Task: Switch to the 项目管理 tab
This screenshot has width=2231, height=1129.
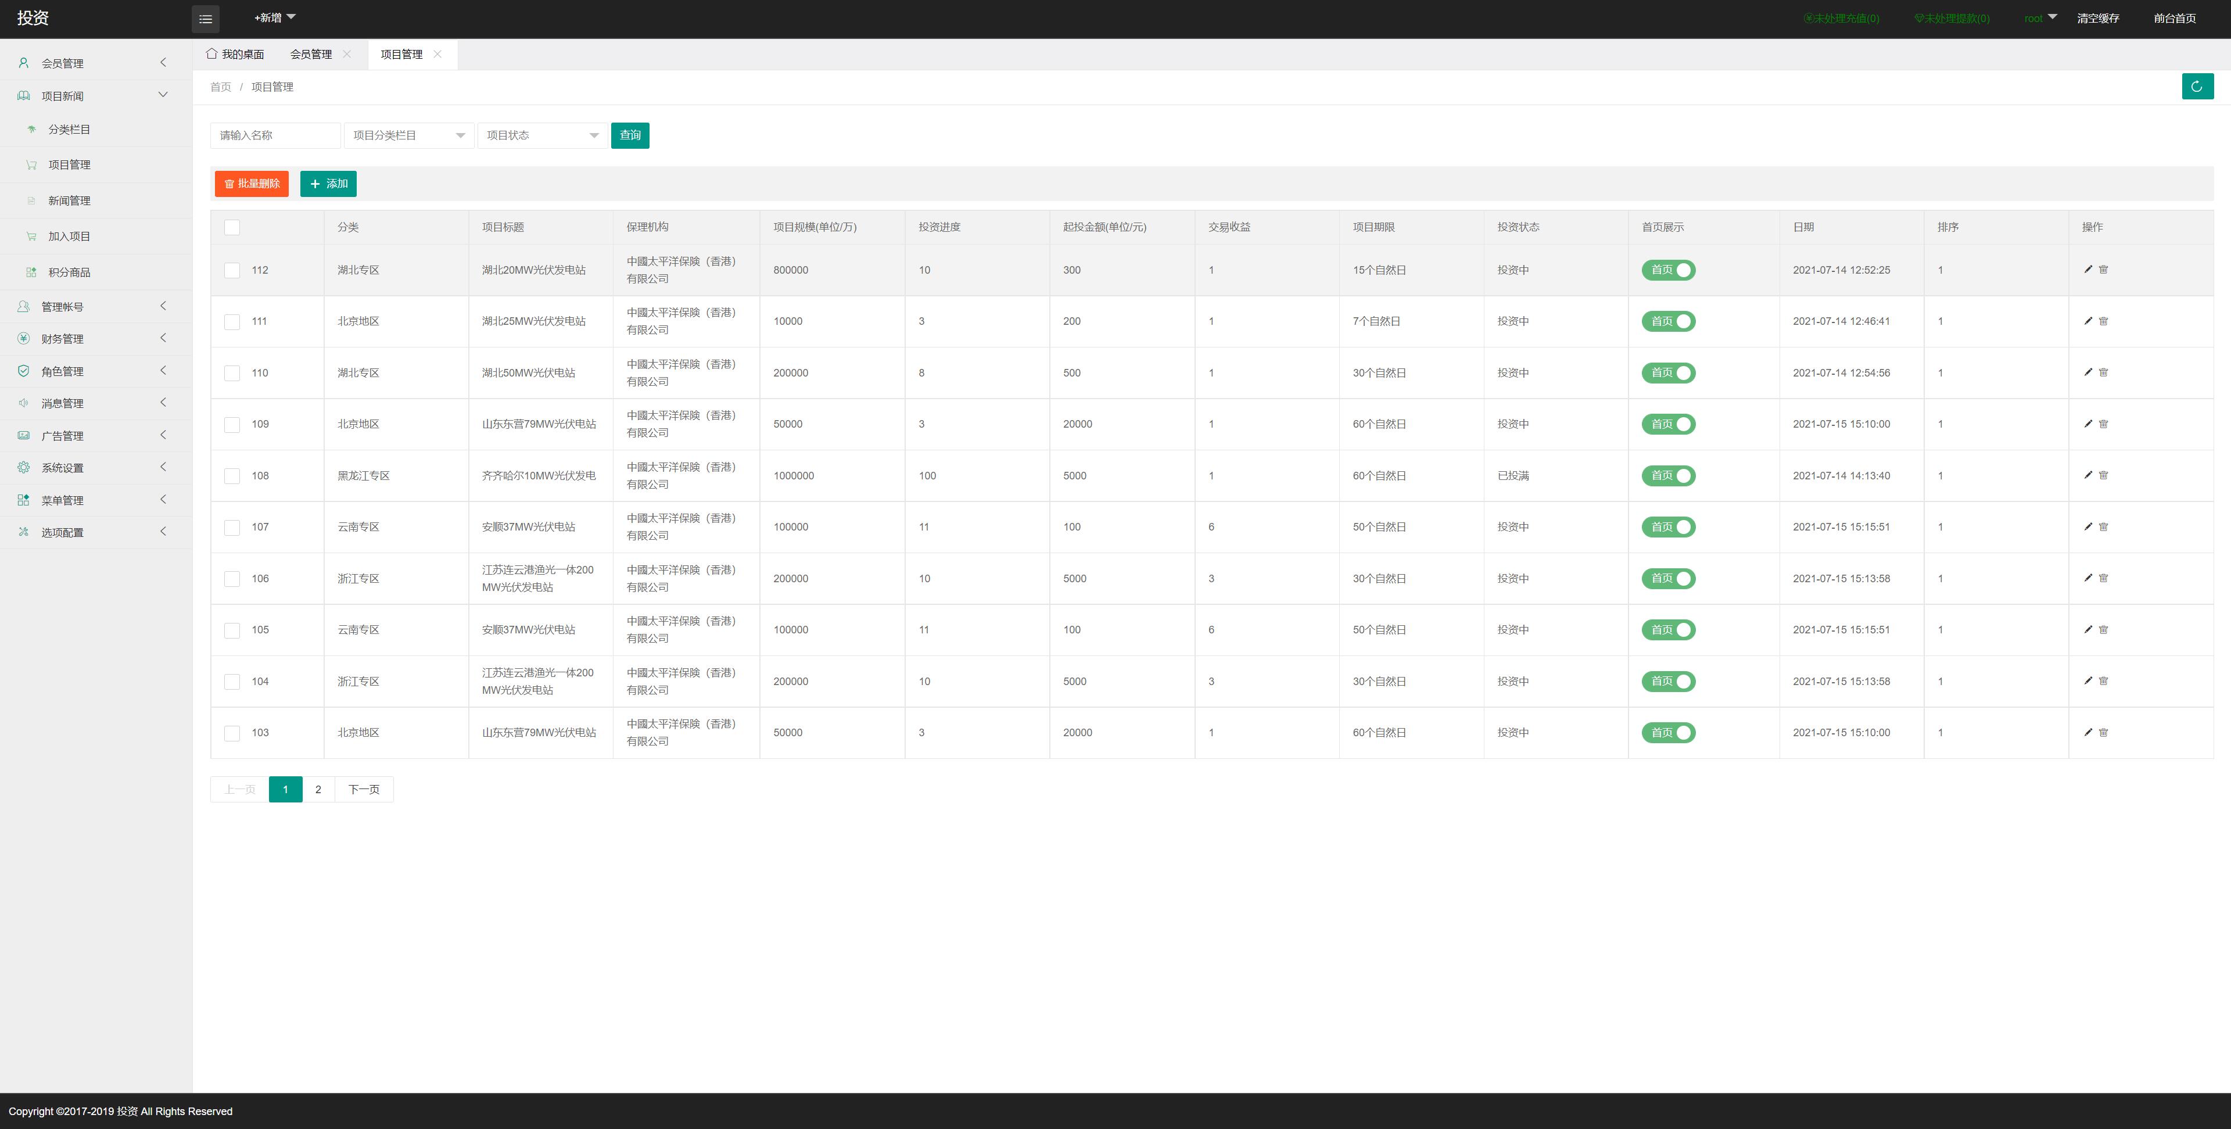Action: 401,53
